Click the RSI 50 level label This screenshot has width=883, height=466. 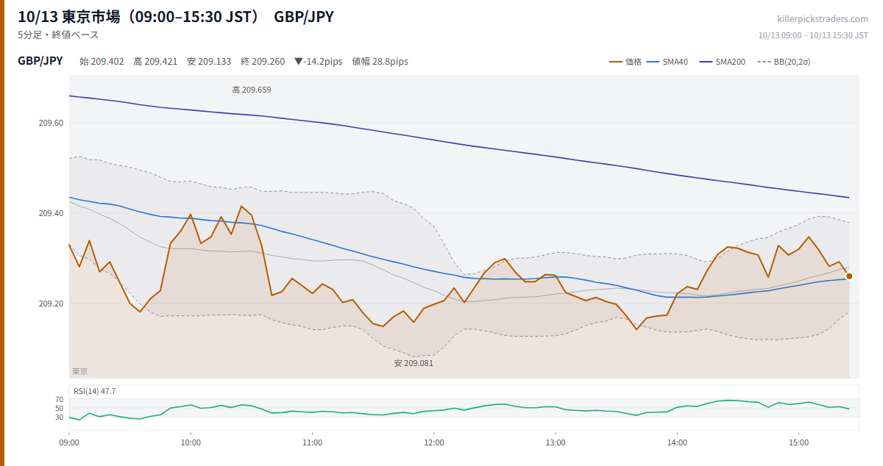pos(59,408)
